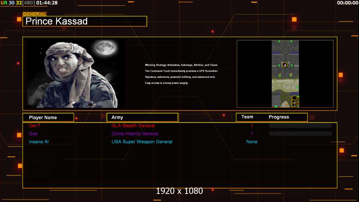Click Gye's loading progress bar
Image resolution: width=359 pixels, height=202 pixels.
pos(300,134)
